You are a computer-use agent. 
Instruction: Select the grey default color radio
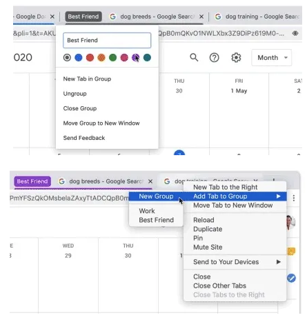[x=67, y=57]
